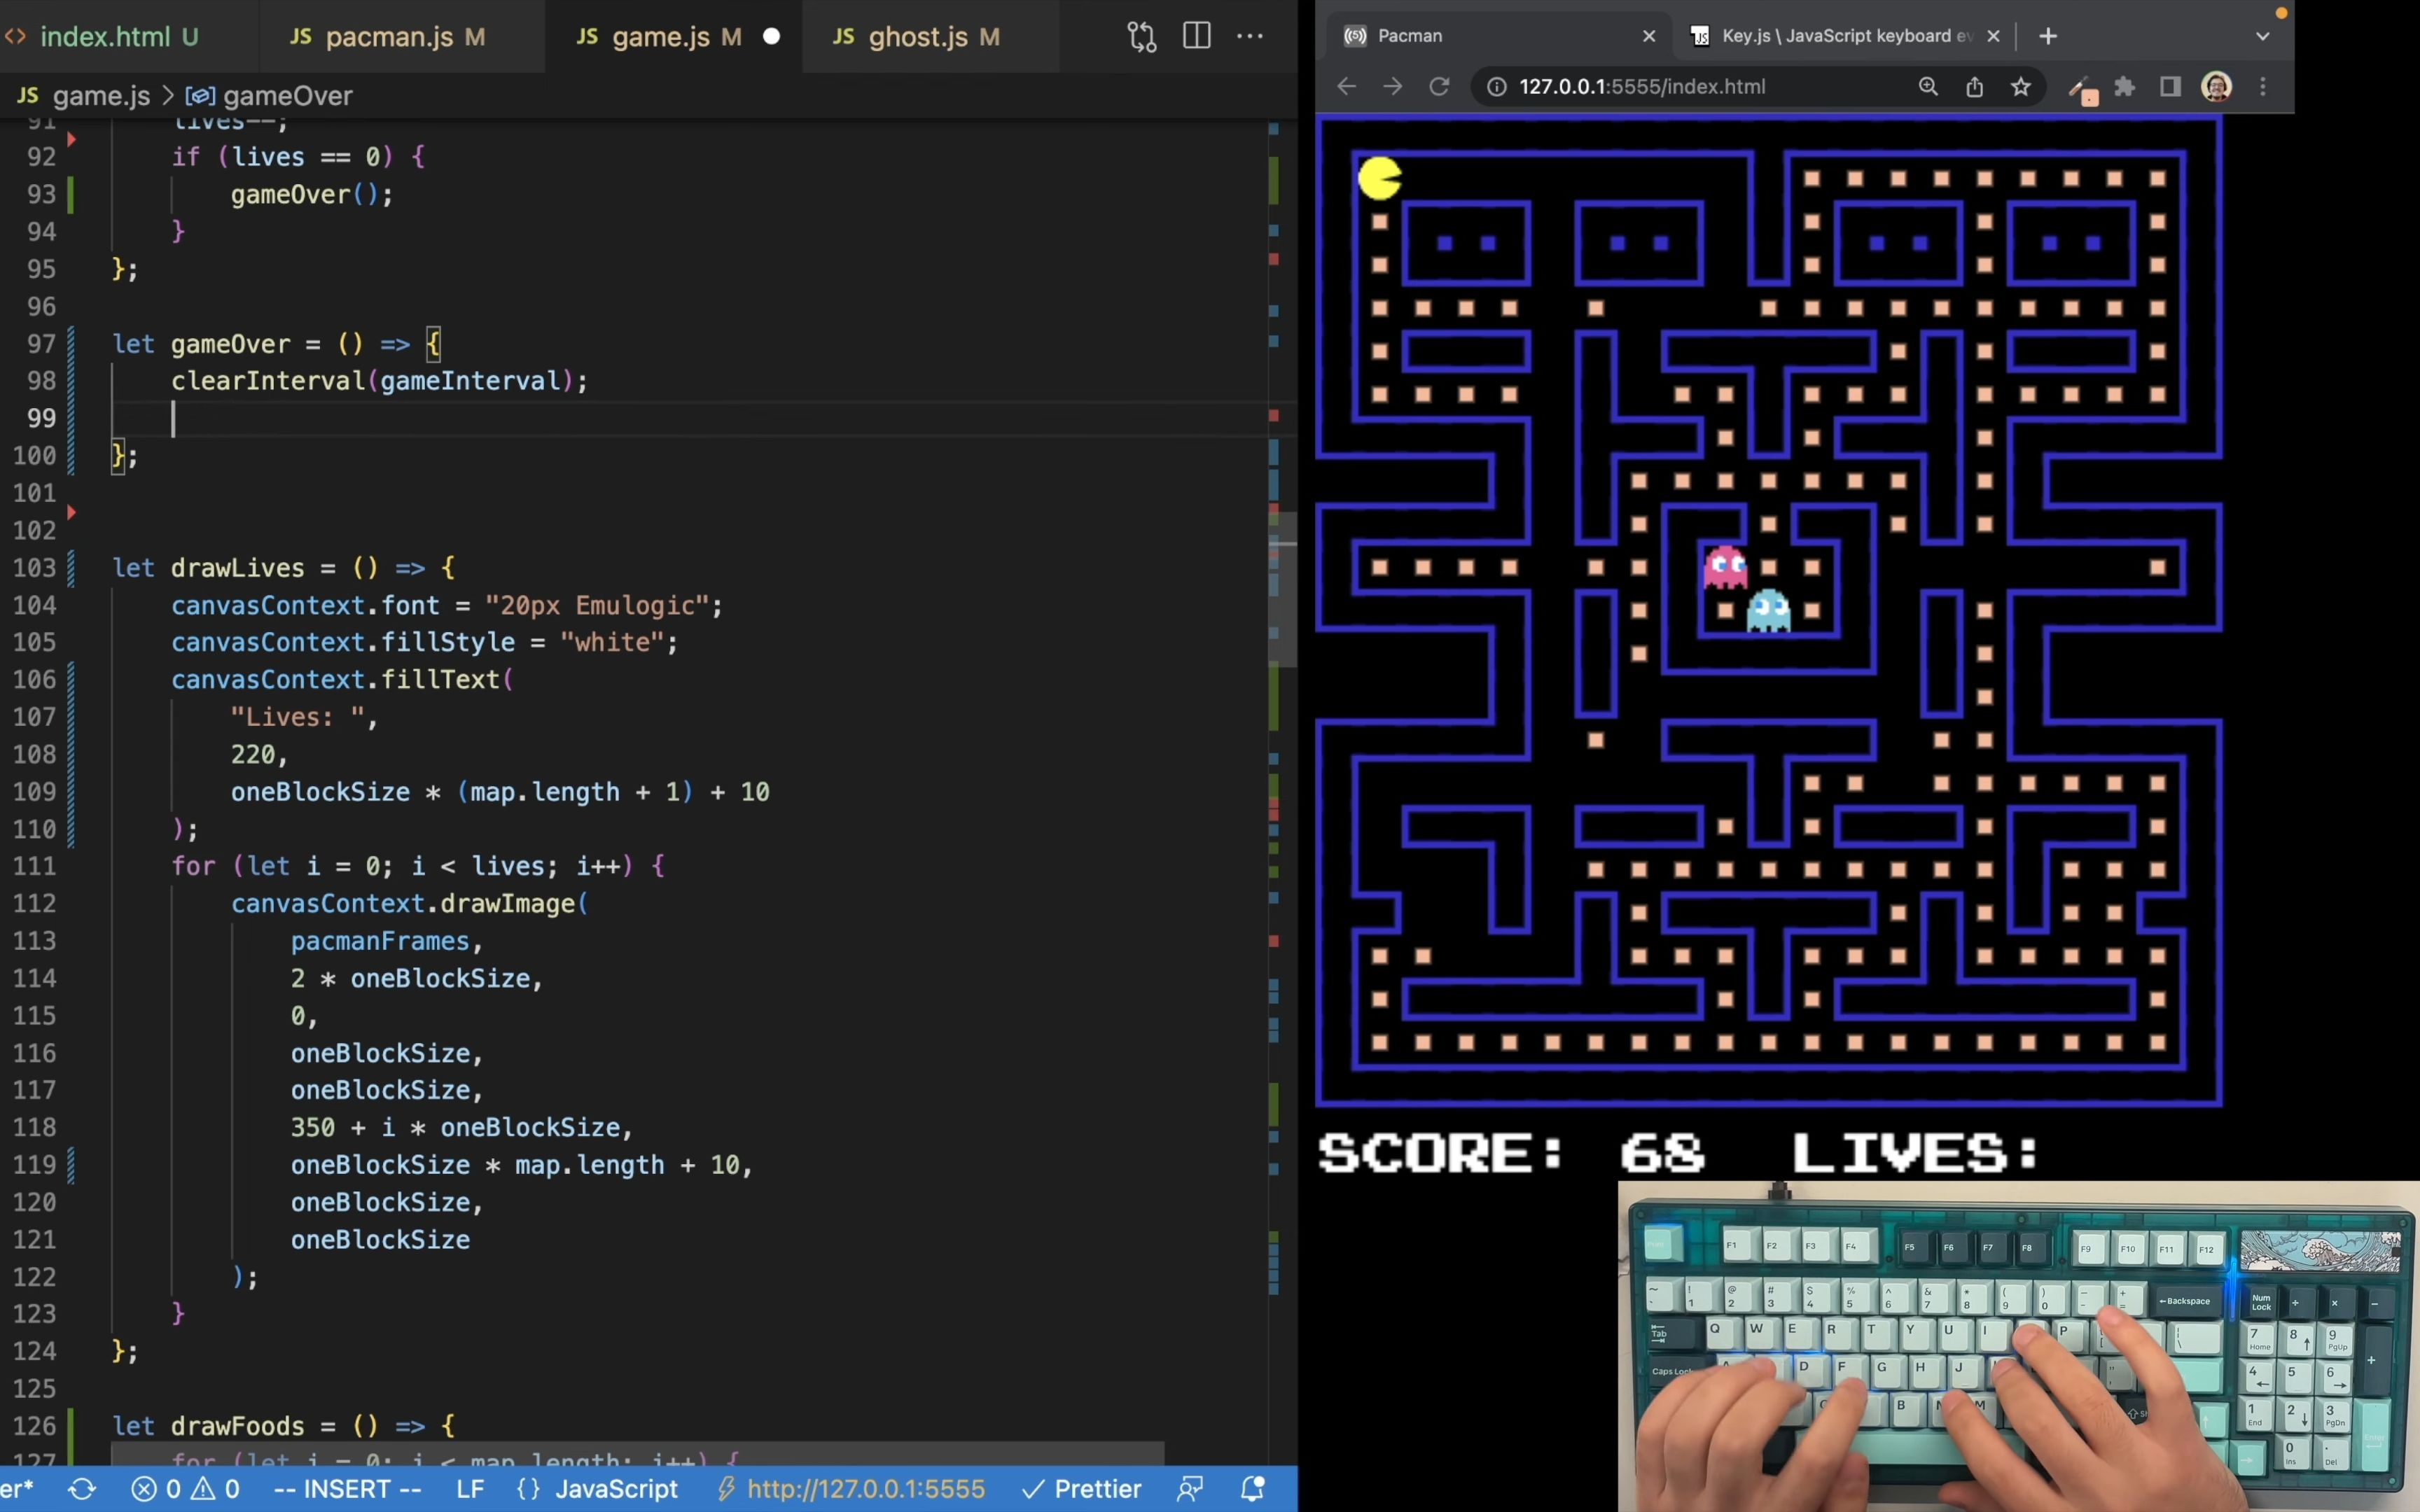Click the pacmanFrames argument on line 113
This screenshot has width=2420, height=1512.
380,941
